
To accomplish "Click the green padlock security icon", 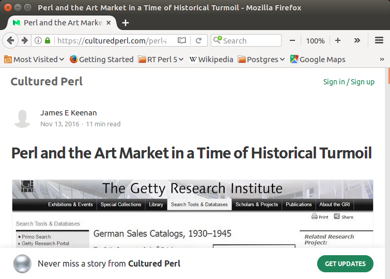I will (48, 40).
